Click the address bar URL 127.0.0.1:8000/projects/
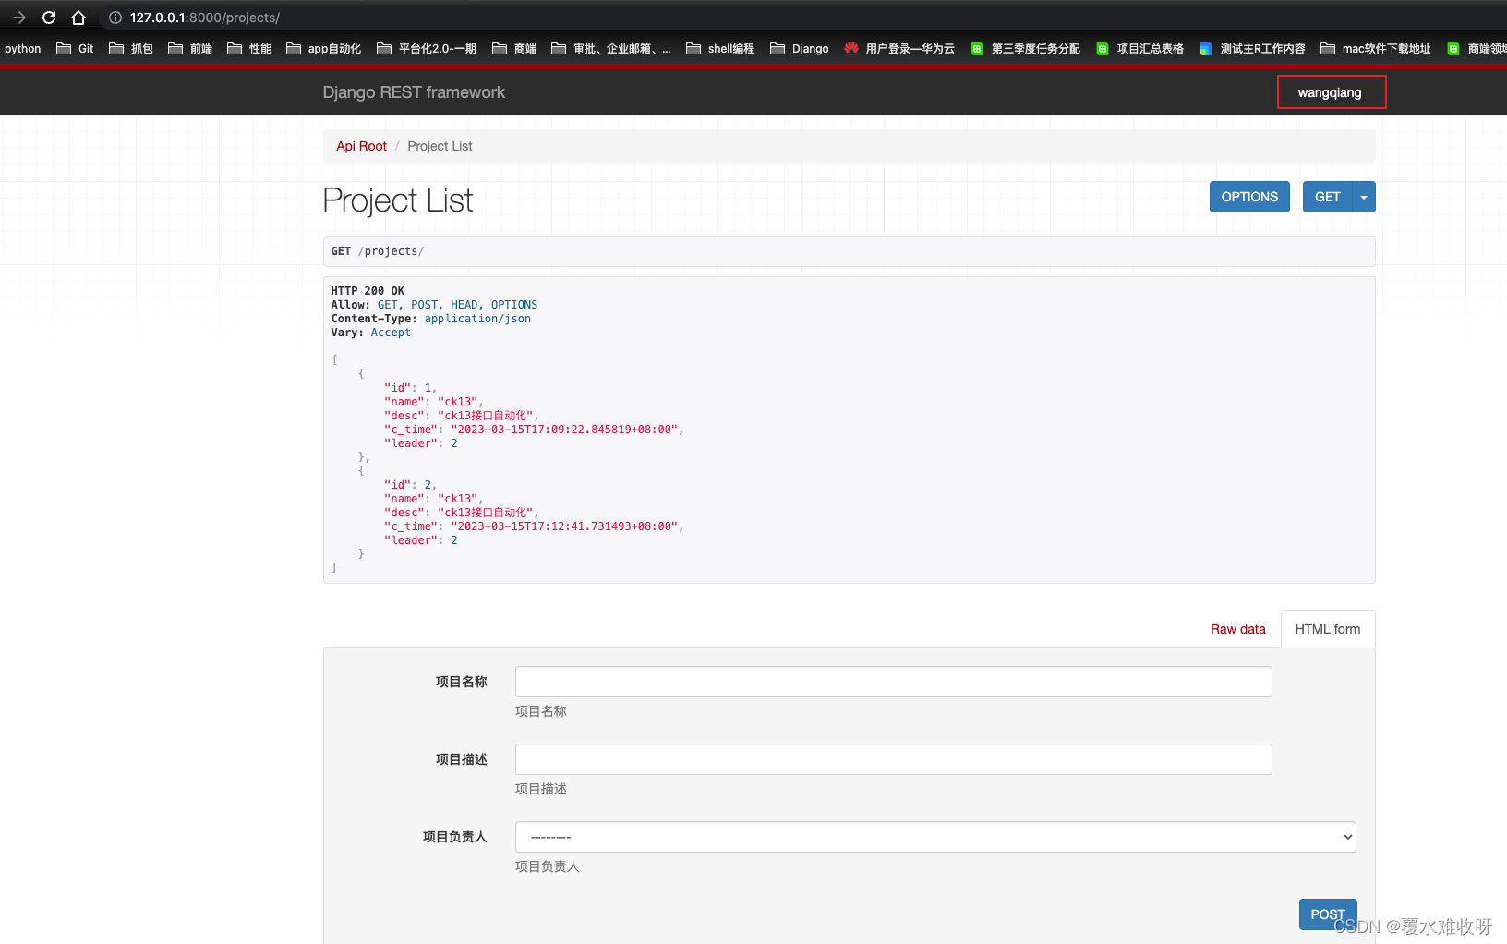Screen dimensions: 1507x944 click(x=205, y=18)
